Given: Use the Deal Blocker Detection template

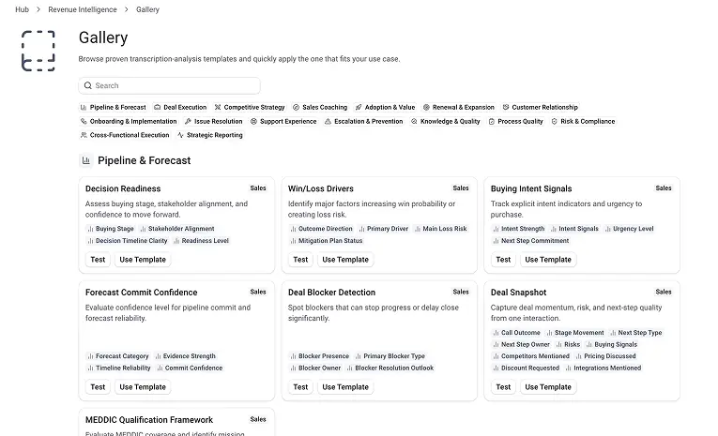Looking at the screenshot, I should (345, 387).
